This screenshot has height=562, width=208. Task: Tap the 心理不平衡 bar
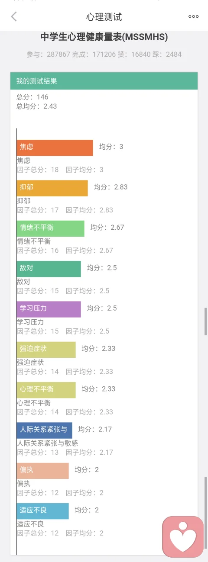click(x=46, y=390)
